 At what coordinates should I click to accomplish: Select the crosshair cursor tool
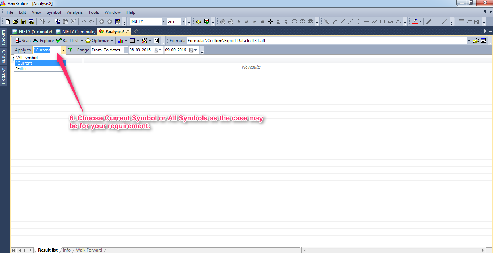tap(270, 21)
